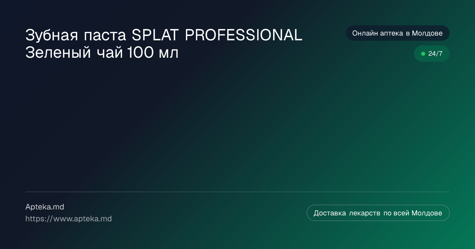
Task: Click the 24/7 availability badge
Action: pos(431,54)
